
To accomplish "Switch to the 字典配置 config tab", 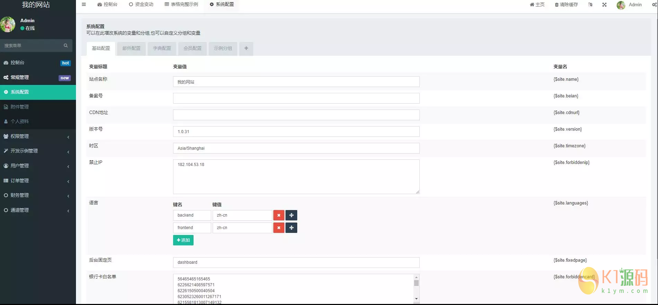I will point(162,49).
